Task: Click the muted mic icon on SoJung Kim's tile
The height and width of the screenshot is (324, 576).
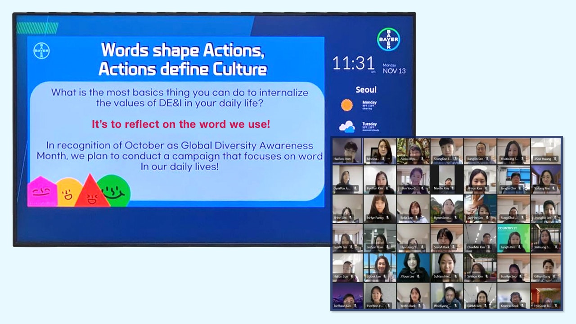Action: (x=553, y=188)
